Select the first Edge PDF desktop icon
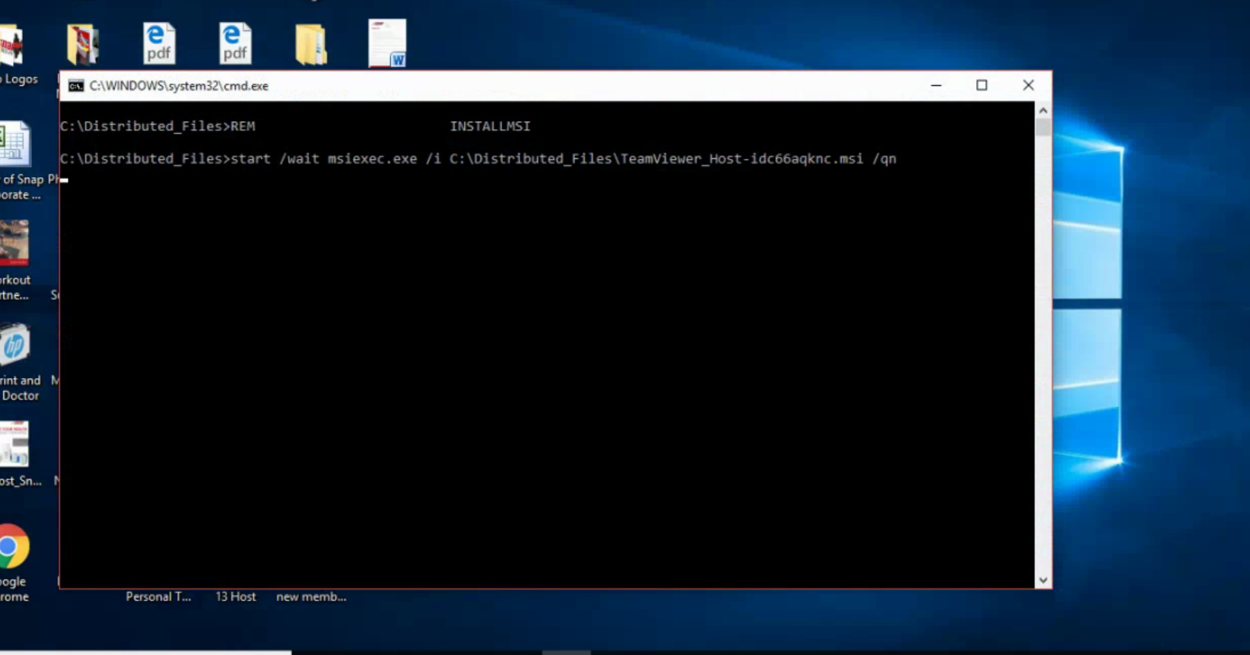 tap(159, 43)
